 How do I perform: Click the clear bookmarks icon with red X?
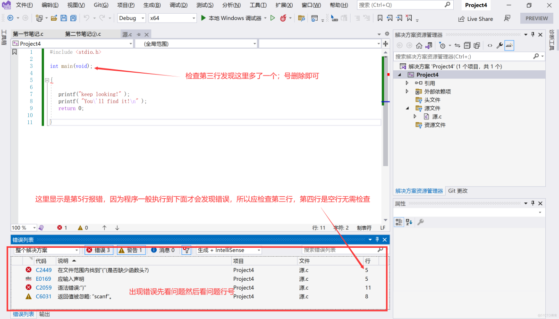409,18
